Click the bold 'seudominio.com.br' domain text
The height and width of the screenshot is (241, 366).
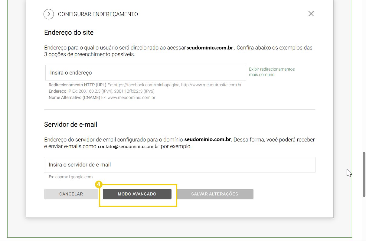point(210,48)
